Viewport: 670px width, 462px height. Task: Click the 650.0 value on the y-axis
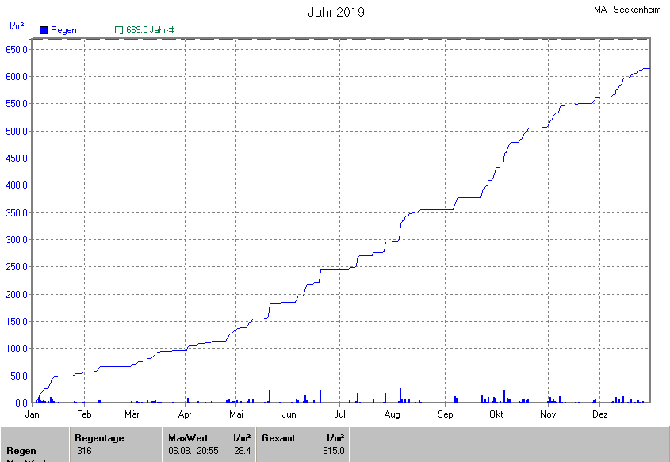pos(17,49)
